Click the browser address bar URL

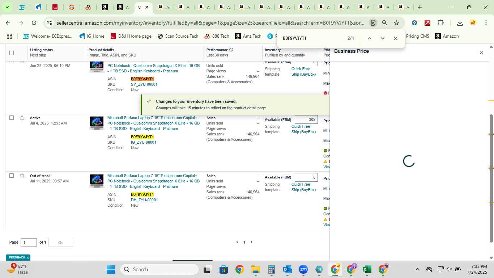[x=210, y=23]
